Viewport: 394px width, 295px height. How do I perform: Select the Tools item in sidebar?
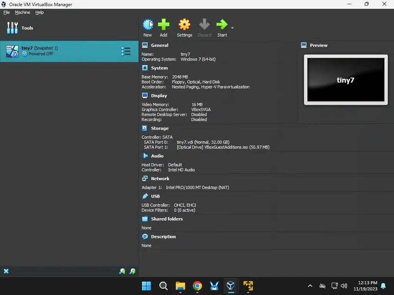click(x=69, y=28)
